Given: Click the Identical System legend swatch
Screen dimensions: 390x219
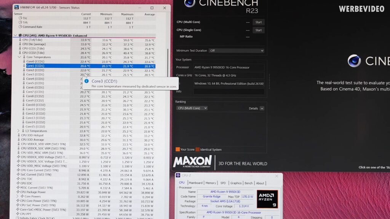Looking at the screenshot, I should [198, 149].
